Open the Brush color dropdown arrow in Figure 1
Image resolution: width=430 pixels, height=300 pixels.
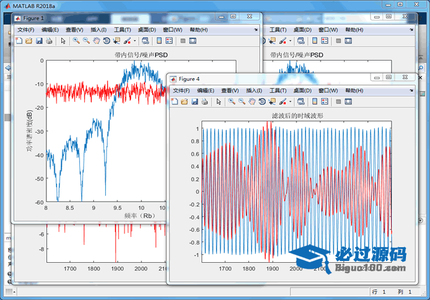(135, 41)
